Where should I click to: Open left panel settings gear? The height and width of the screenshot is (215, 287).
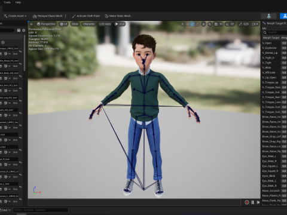coord(24,30)
